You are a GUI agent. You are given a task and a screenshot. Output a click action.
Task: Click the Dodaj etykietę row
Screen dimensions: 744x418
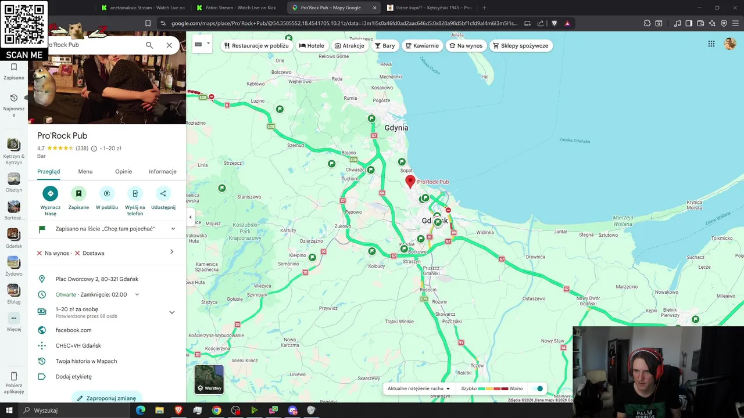[x=107, y=376]
